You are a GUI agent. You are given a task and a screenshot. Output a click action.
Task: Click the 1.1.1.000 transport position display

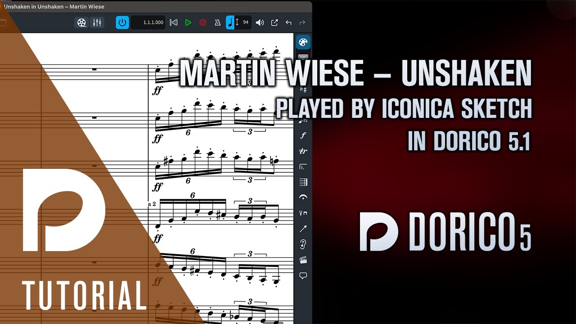coord(148,22)
